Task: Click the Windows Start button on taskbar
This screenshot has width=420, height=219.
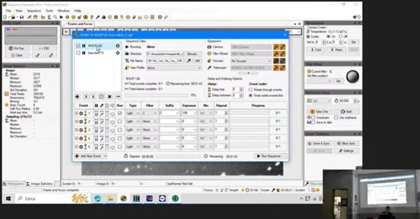Action: (8, 198)
